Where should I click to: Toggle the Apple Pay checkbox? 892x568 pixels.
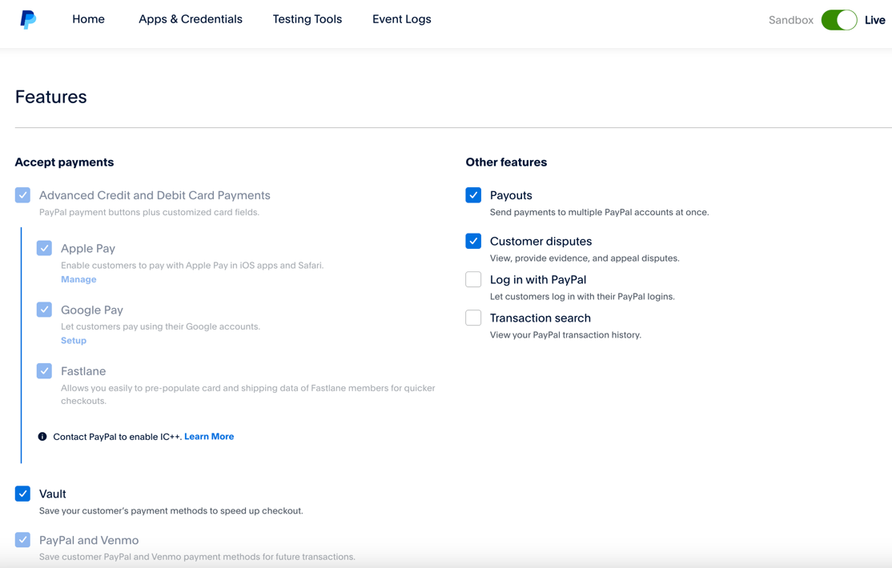pos(44,248)
